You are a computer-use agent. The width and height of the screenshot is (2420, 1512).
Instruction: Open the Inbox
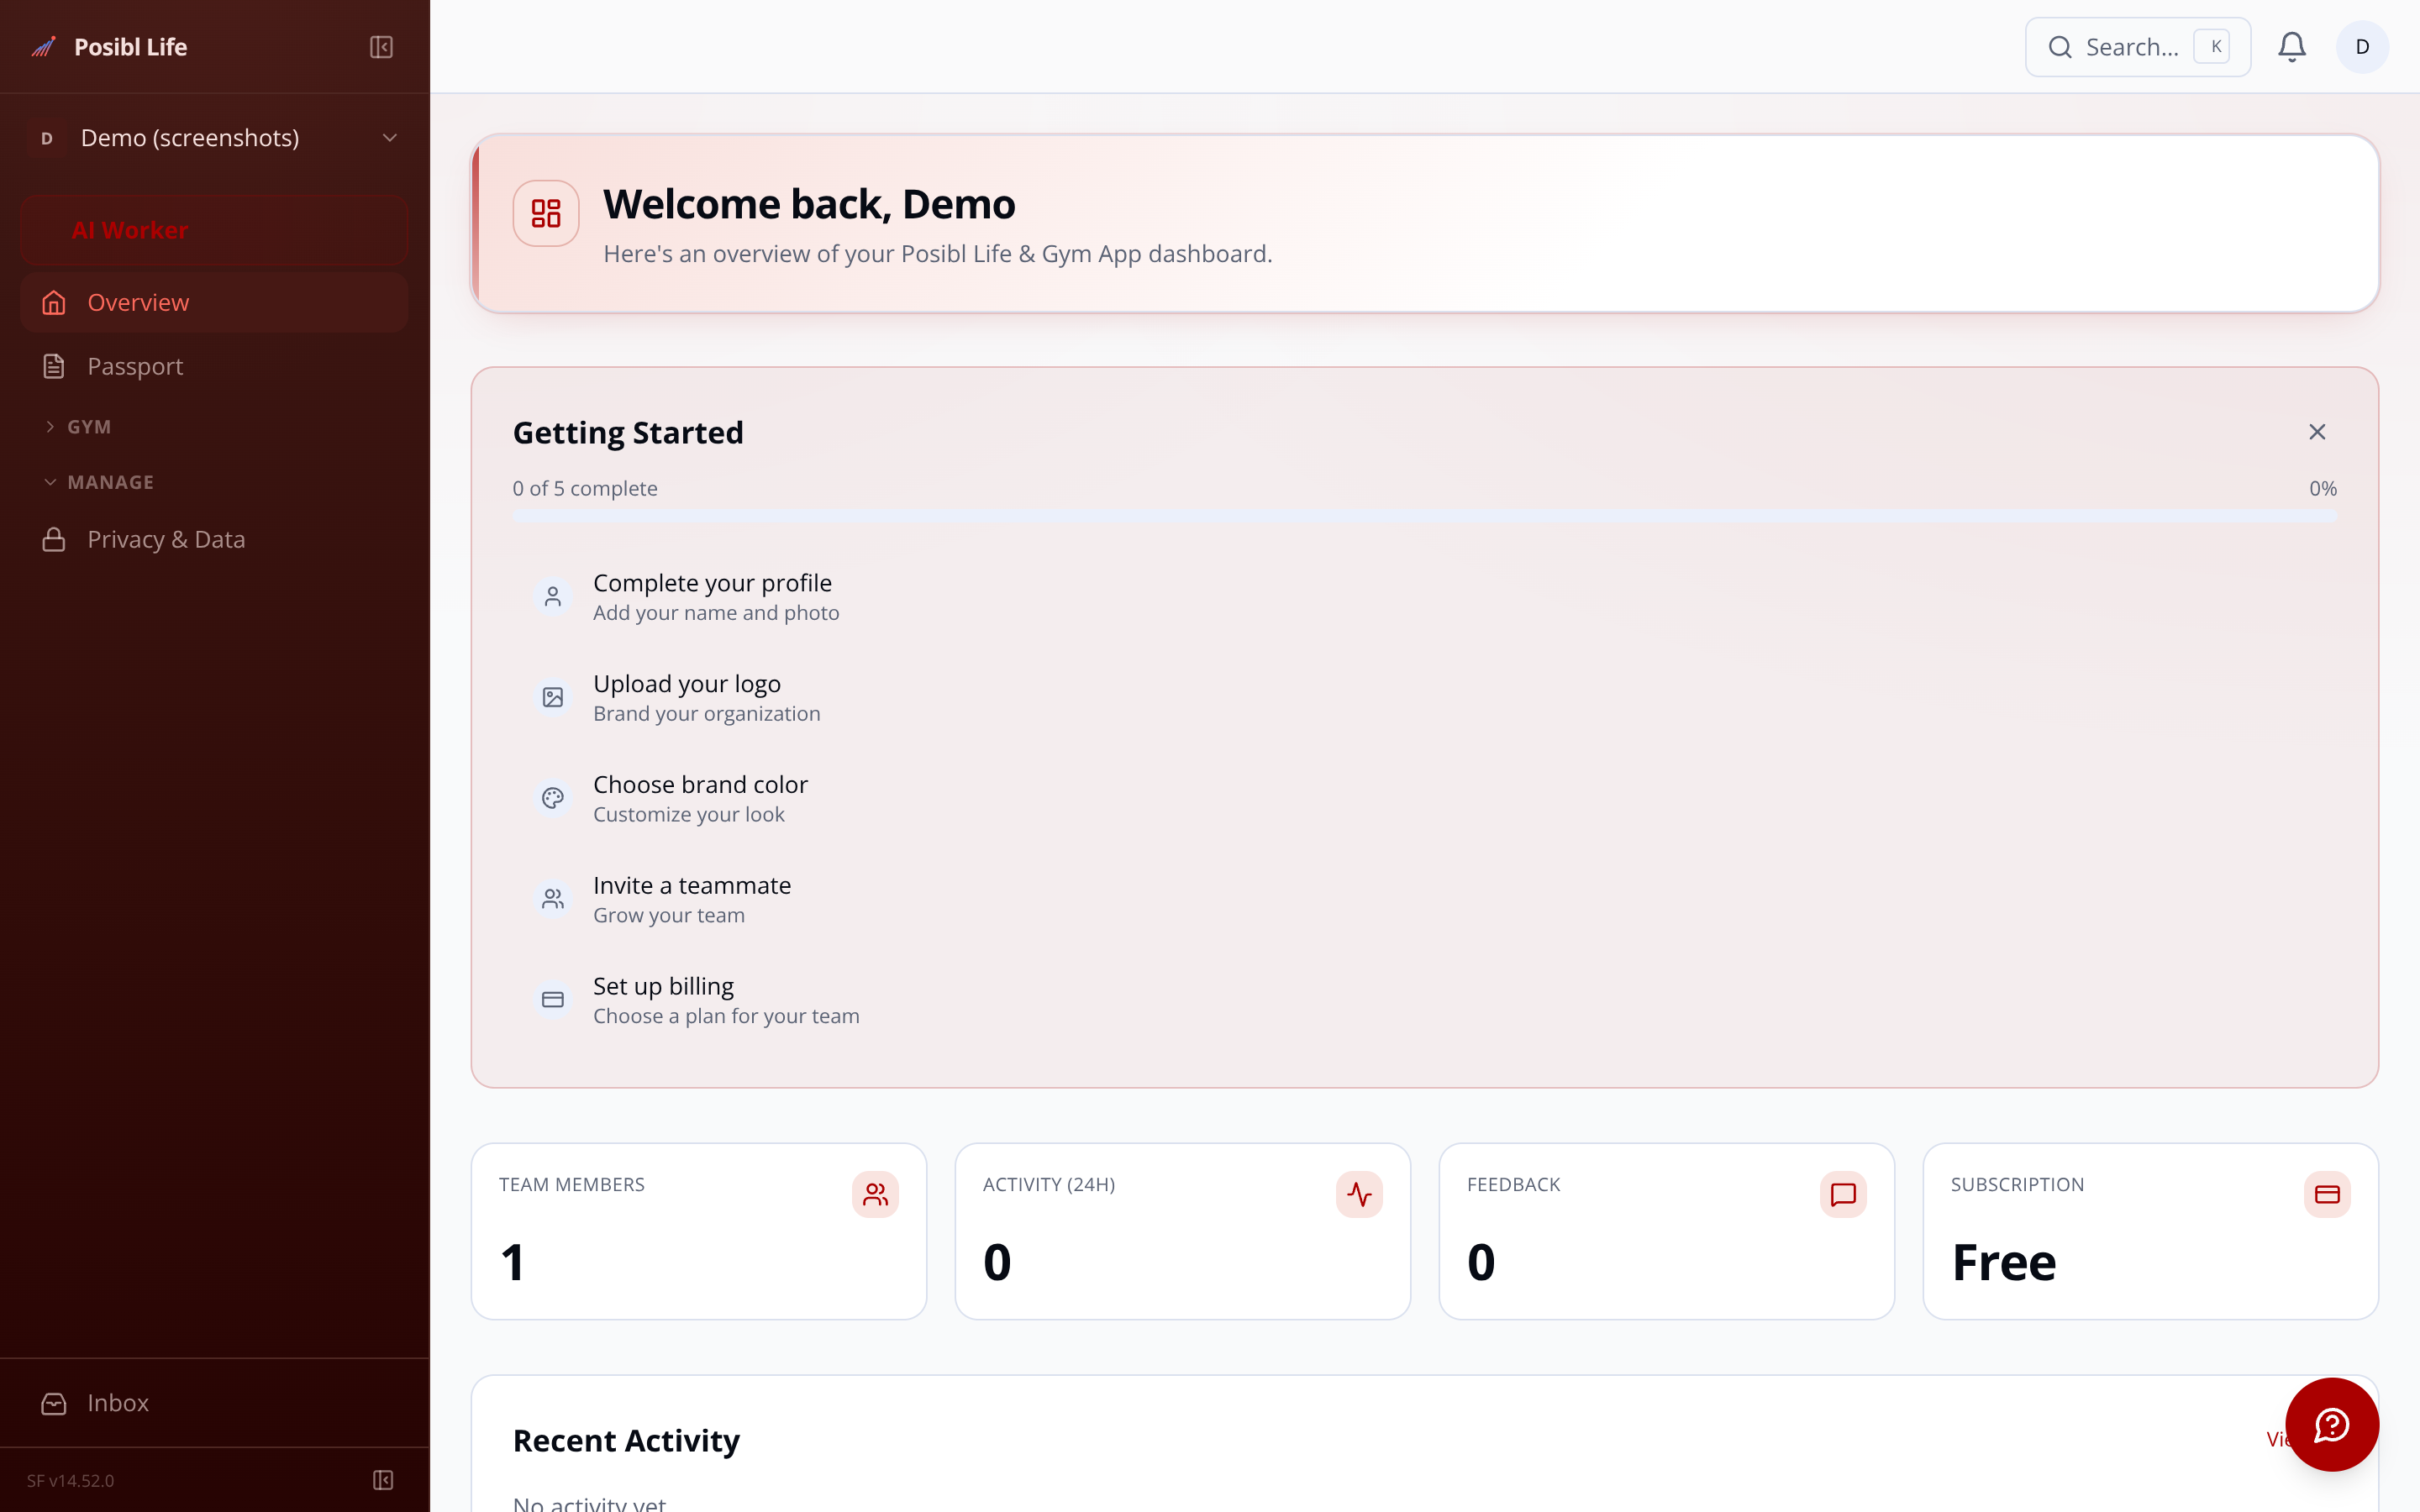[214, 1403]
